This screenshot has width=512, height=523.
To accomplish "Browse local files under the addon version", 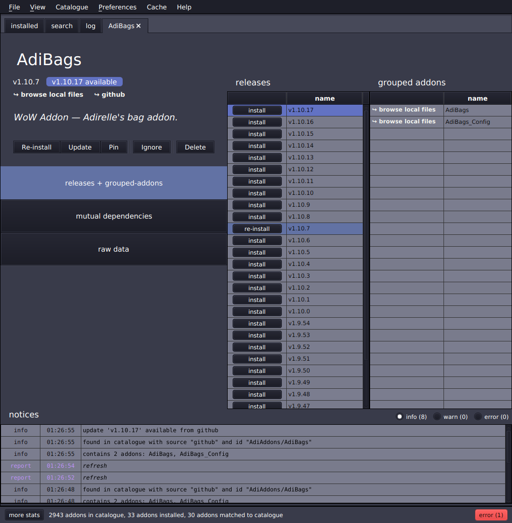I will 48,95.
